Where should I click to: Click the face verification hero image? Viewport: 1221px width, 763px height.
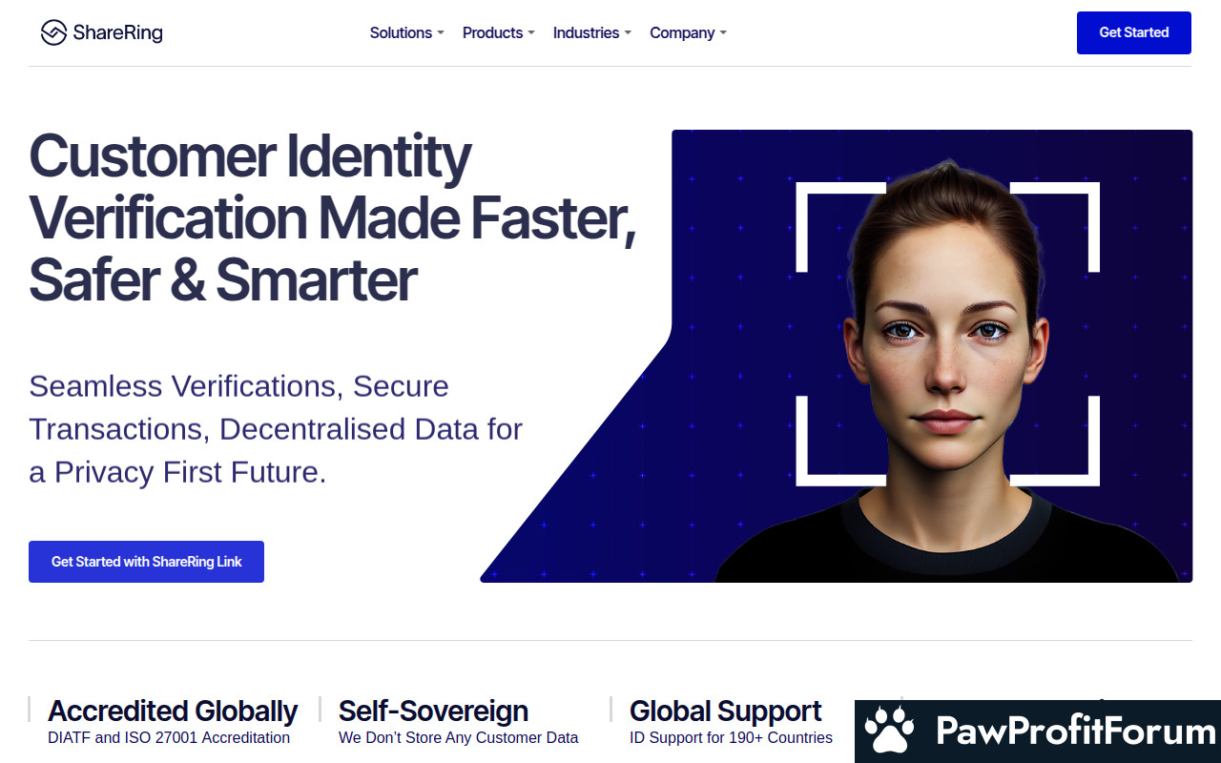837,356
